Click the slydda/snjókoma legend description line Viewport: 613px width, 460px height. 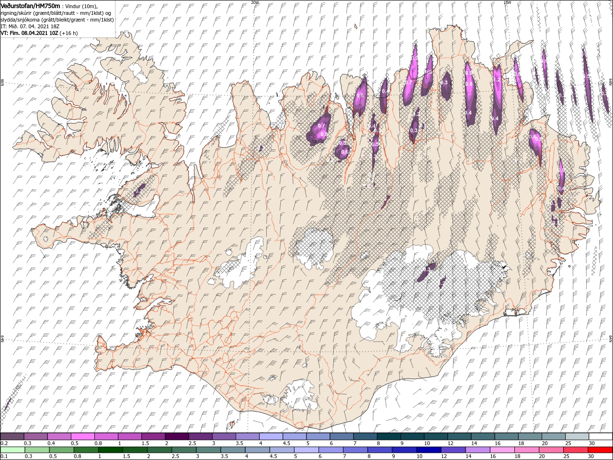point(57,20)
